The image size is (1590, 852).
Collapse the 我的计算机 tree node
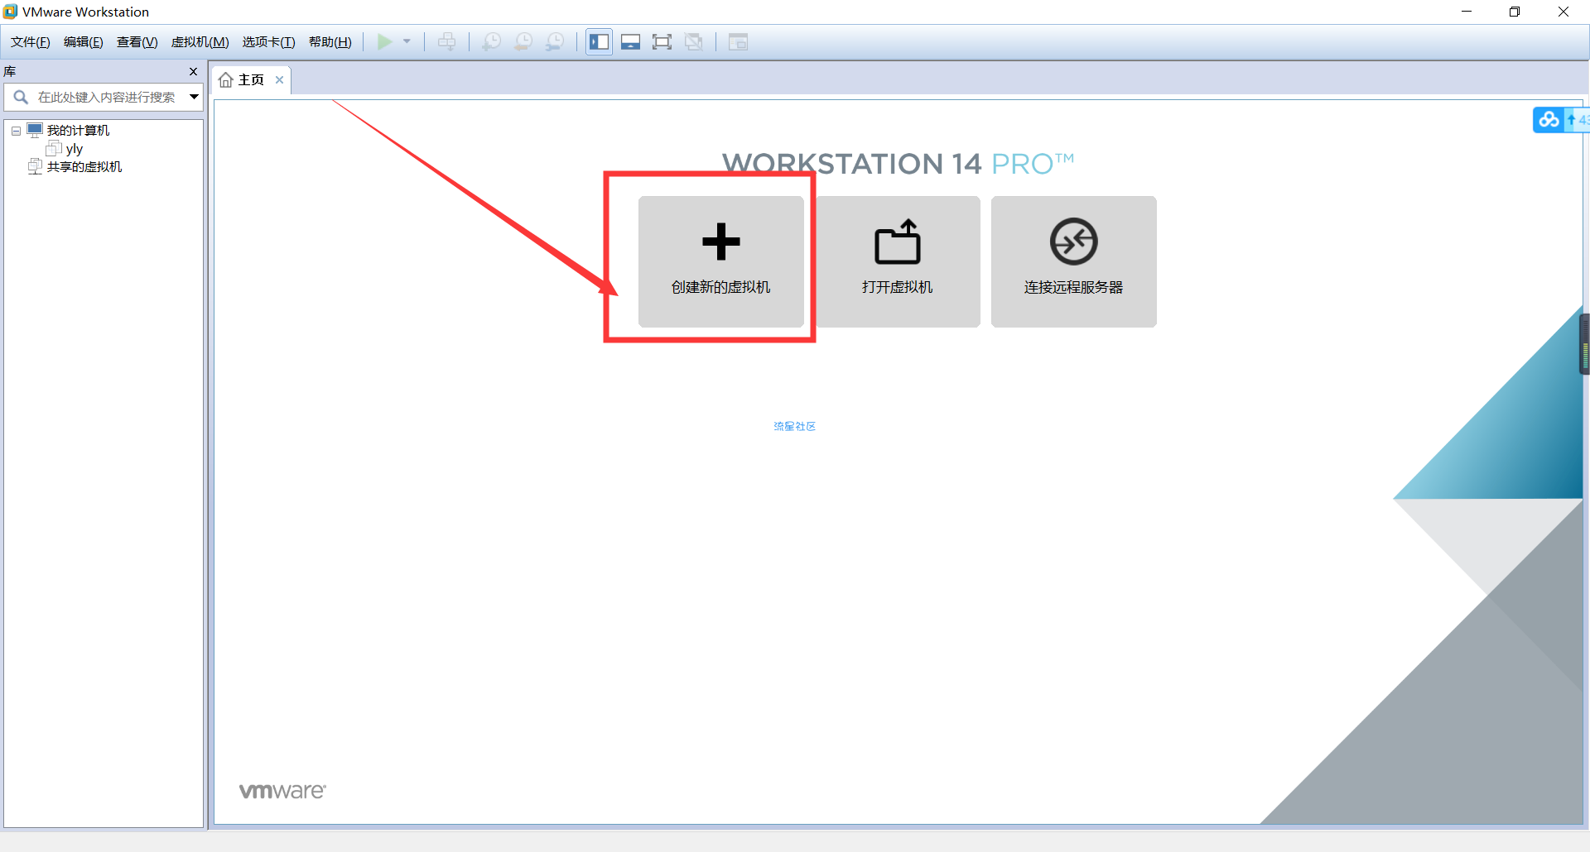coord(16,131)
